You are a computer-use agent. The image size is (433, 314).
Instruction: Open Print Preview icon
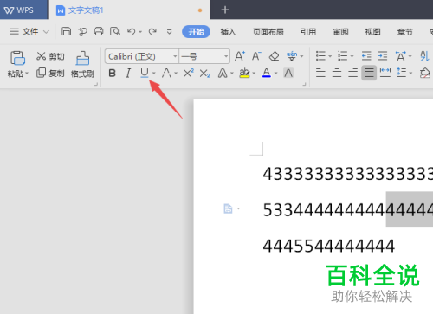(114, 31)
